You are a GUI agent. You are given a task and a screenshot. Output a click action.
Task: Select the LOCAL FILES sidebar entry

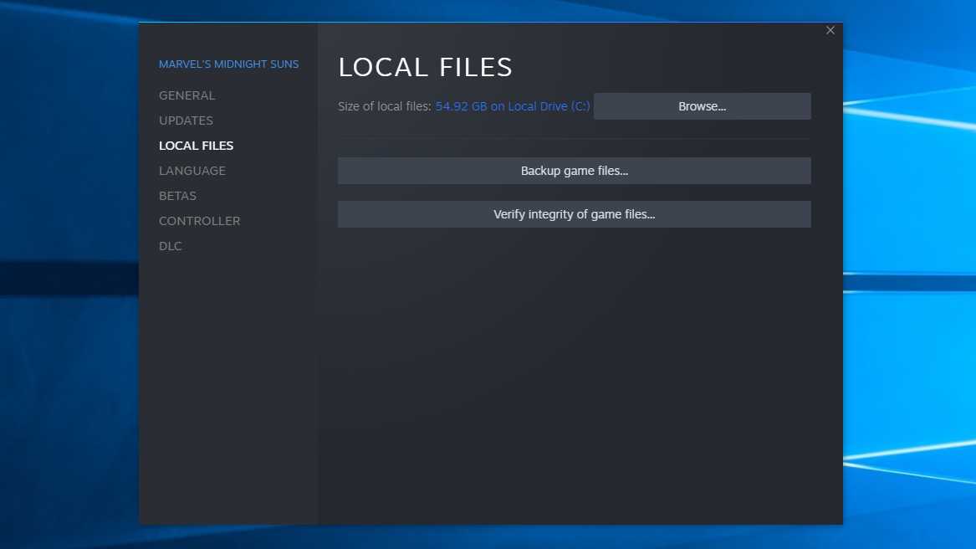point(196,145)
